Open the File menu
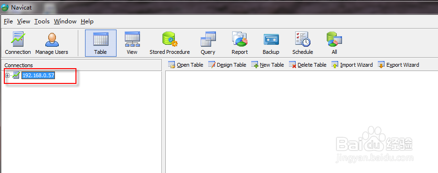Image resolution: width=438 pixels, height=173 pixels. click(x=9, y=21)
